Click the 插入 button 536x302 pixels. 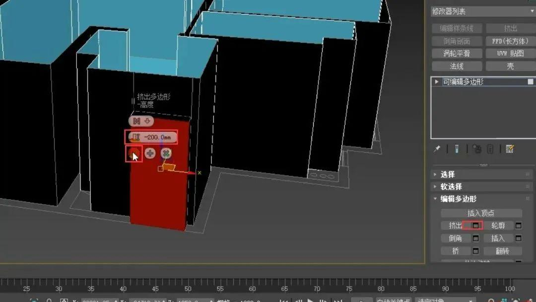click(x=498, y=238)
